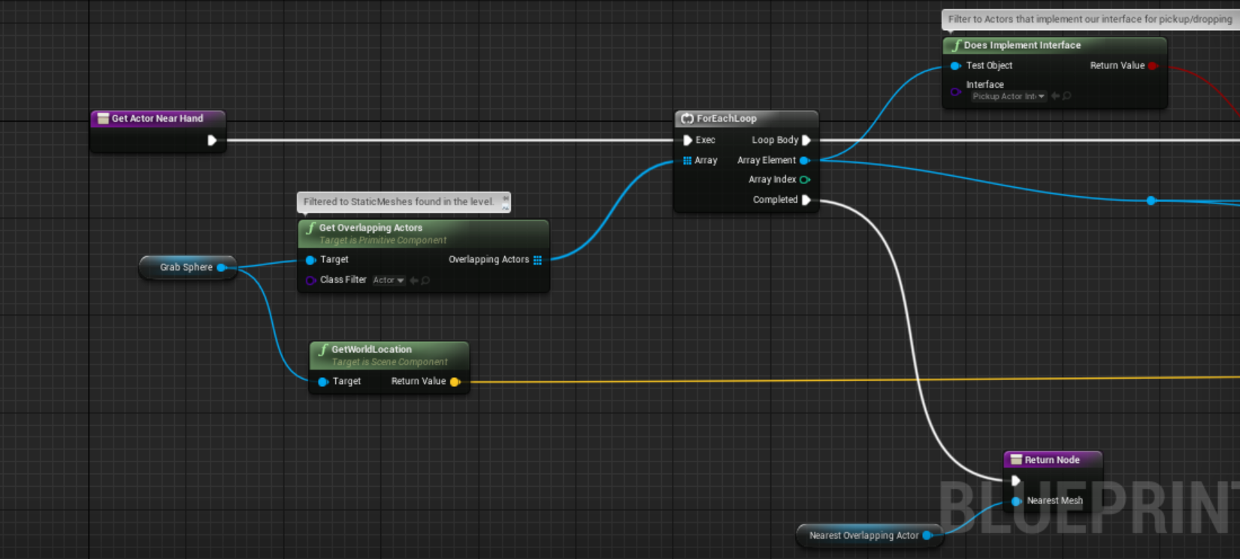Click the Class Filter input pin
The height and width of the screenshot is (559, 1240).
point(310,280)
